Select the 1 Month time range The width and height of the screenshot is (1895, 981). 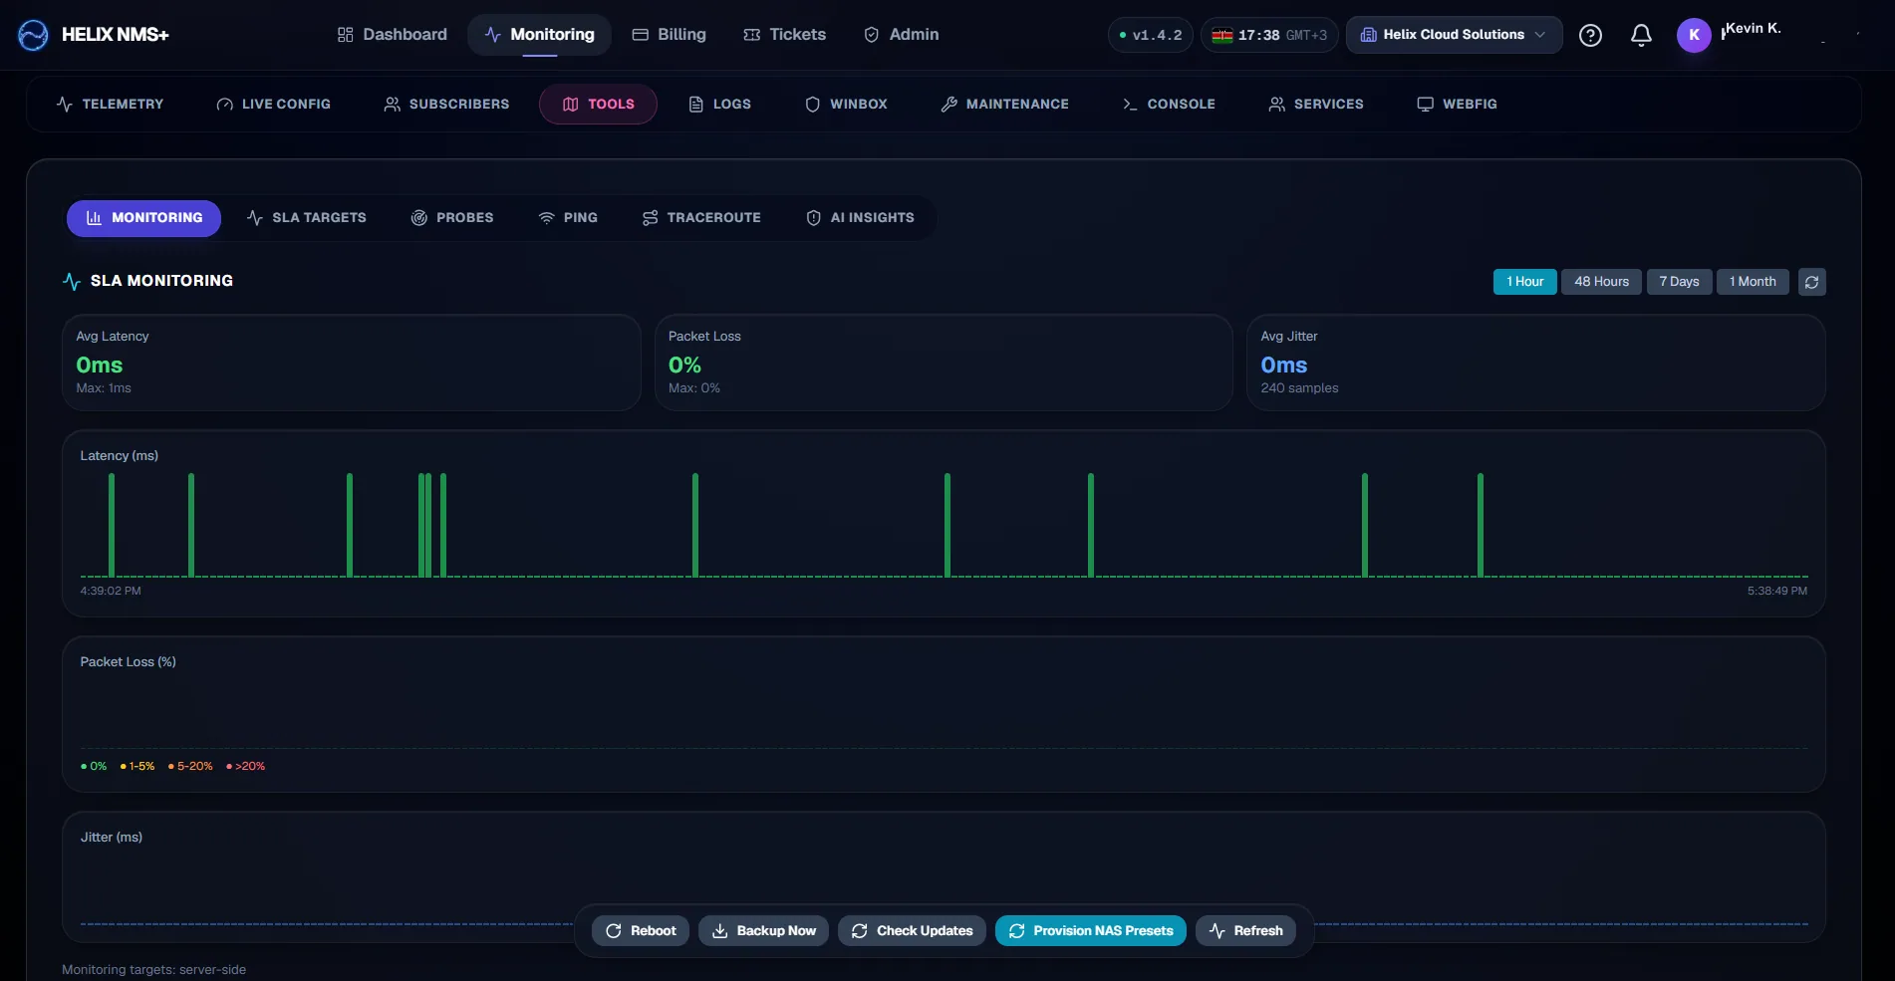1753,282
